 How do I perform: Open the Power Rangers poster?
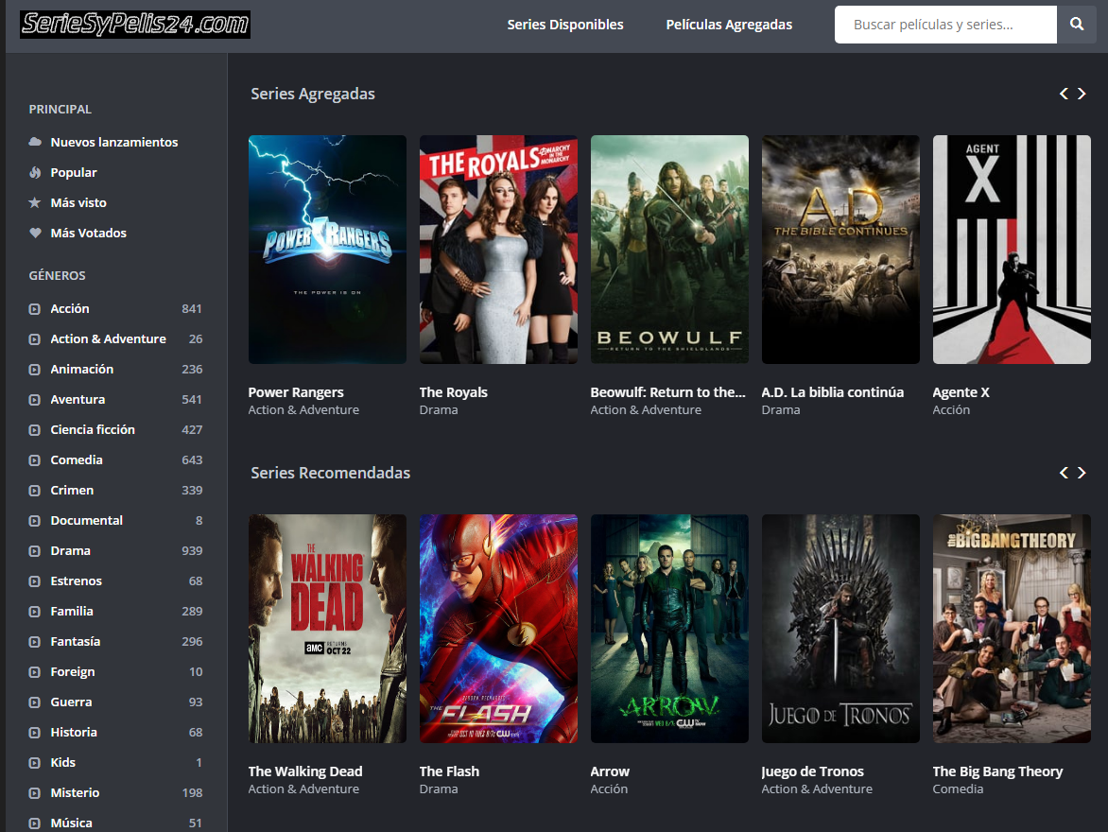(327, 250)
